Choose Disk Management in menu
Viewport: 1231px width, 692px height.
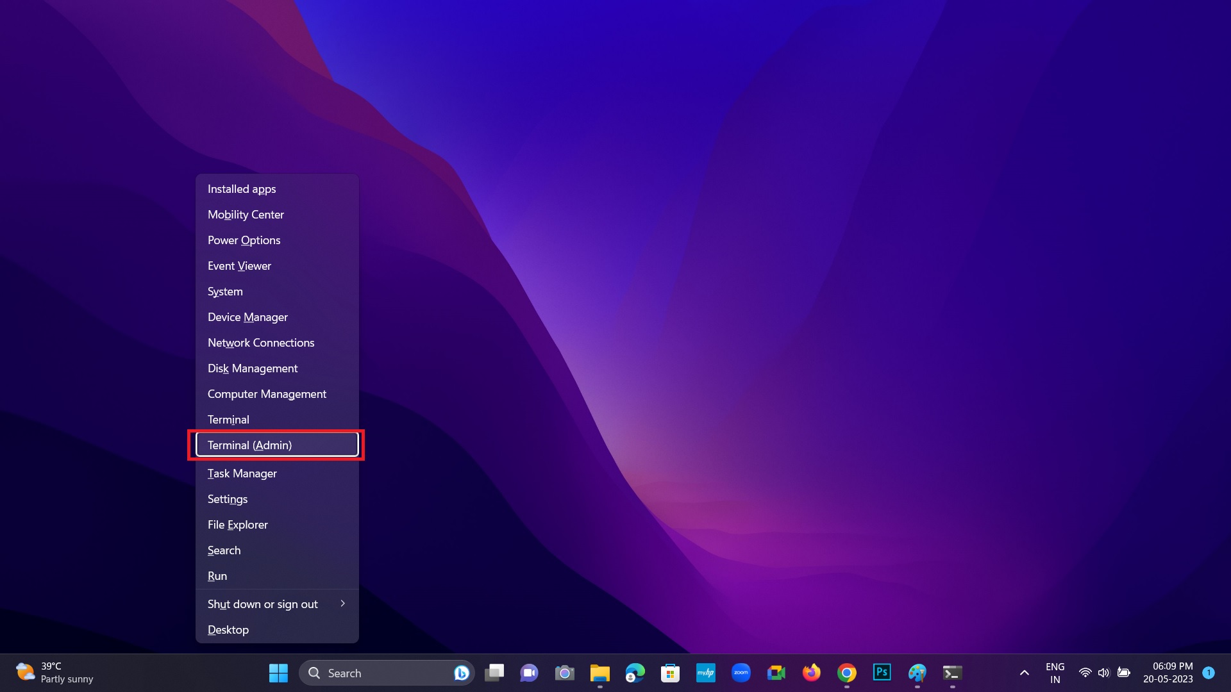pyautogui.click(x=253, y=368)
